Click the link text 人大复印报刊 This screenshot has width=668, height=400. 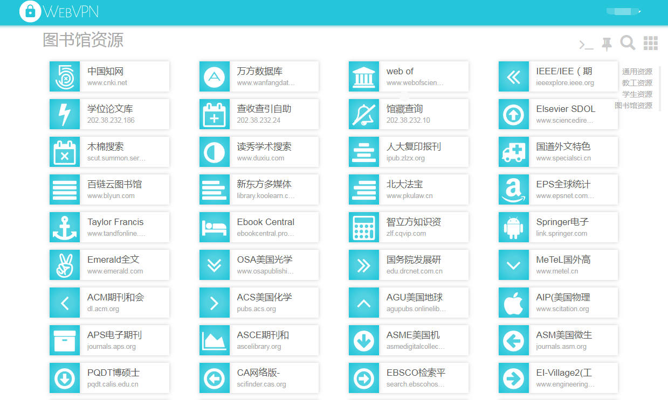414,146
